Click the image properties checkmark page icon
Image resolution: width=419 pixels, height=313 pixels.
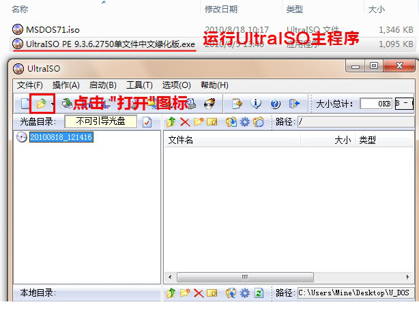click(x=147, y=122)
